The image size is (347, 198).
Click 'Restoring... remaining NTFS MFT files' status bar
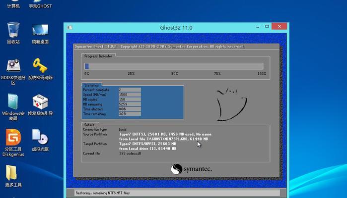point(177,193)
